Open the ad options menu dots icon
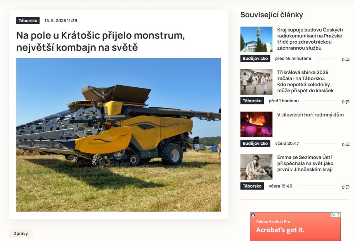This screenshot has width=355, height=241. coord(338,215)
